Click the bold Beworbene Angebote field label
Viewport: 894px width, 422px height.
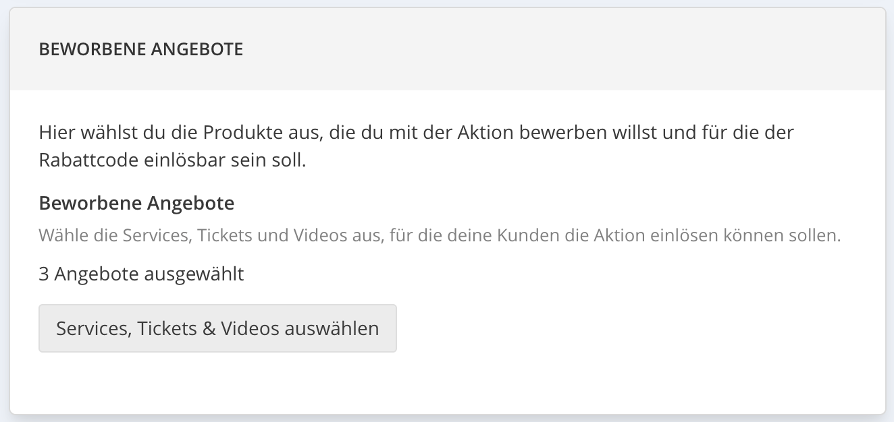click(136, 203)
